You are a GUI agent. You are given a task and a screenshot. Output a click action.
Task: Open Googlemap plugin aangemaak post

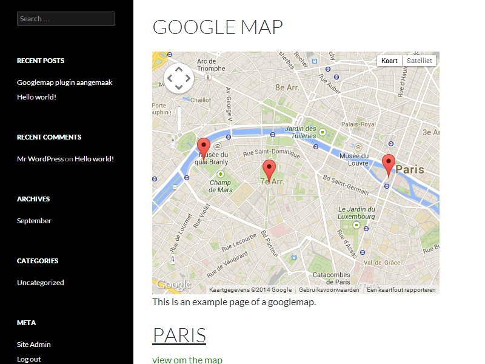point(64,83)
